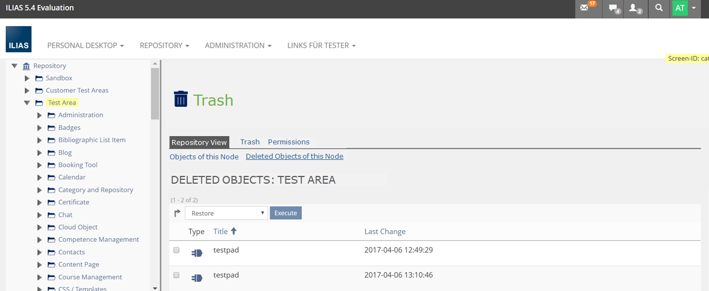
Task: Click the AT user avatar
Action: coord(680,8)
